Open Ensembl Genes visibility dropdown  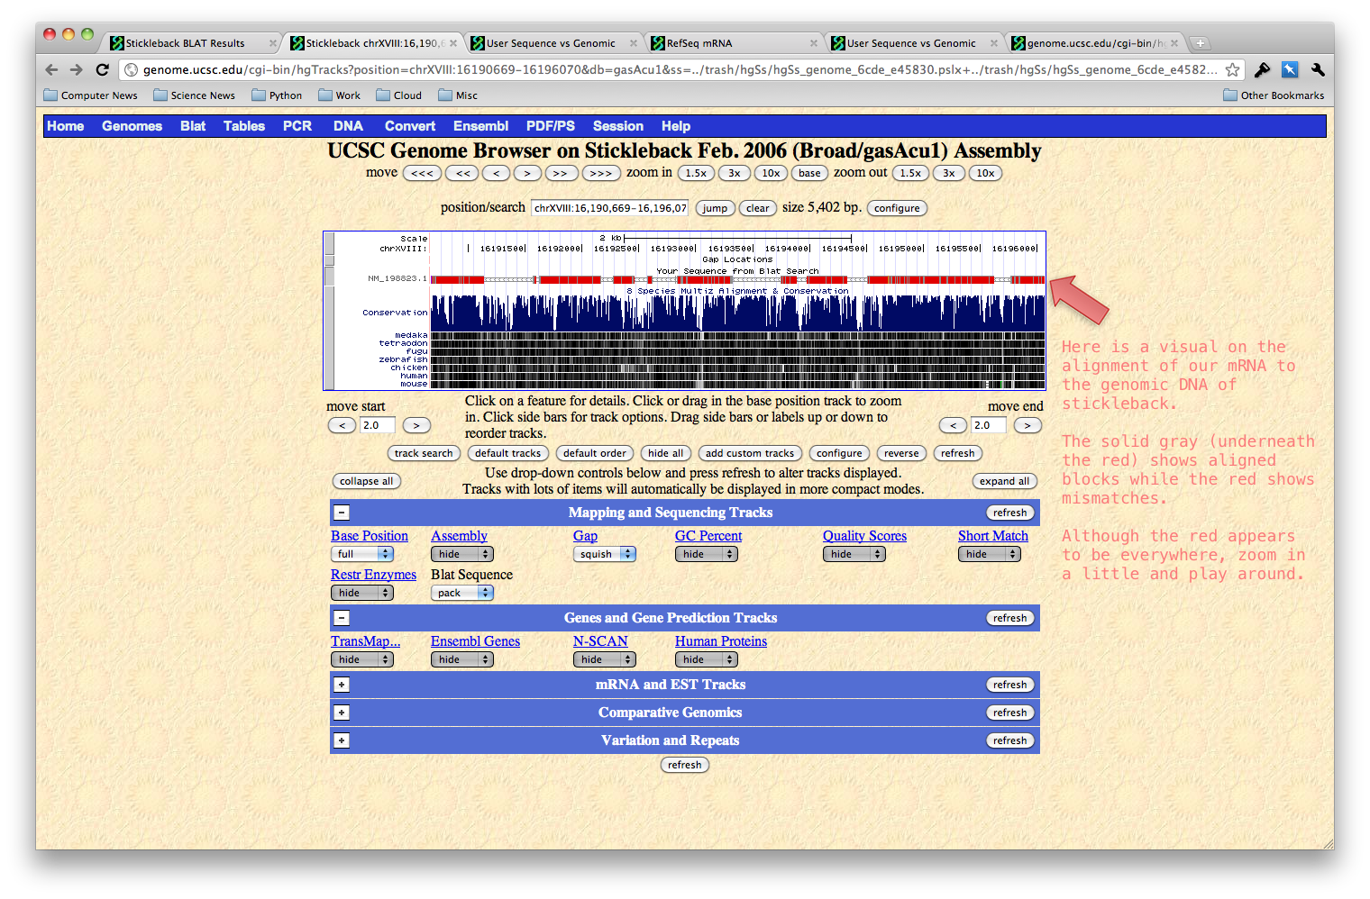coord(462,659)
